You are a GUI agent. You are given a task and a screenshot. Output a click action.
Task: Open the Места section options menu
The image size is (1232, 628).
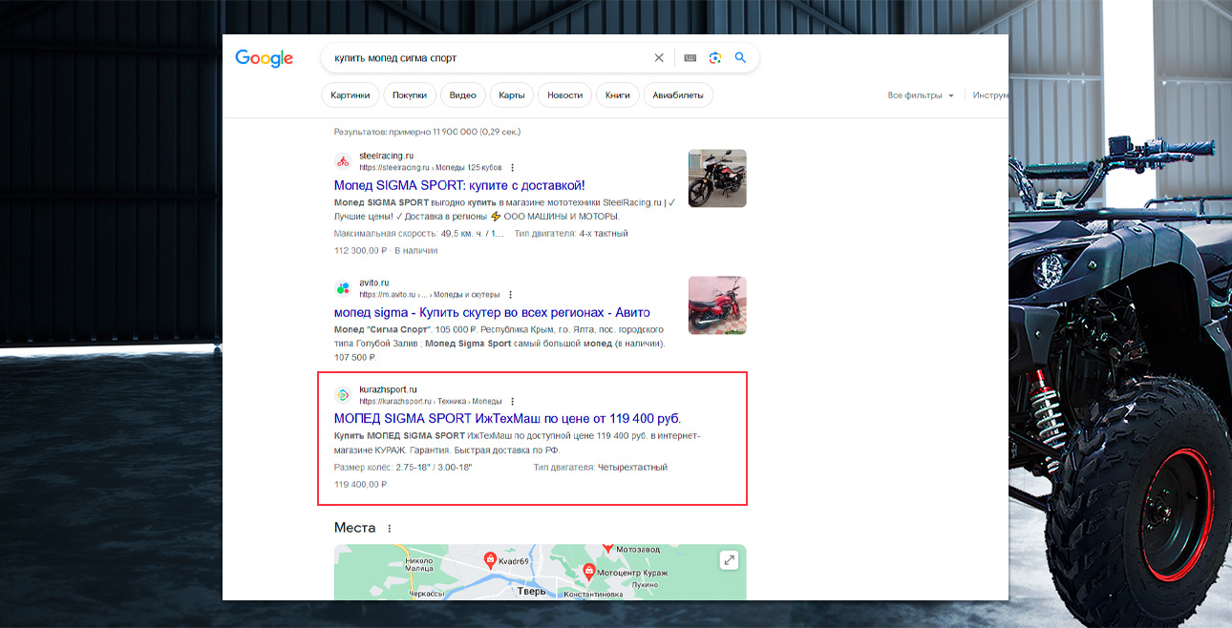tap(389, 529)
